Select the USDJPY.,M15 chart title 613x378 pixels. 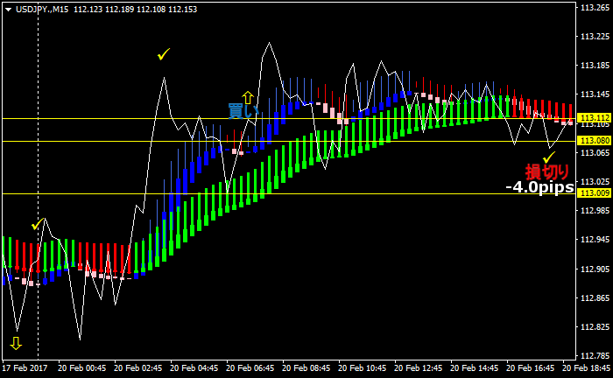coord(42,10)
